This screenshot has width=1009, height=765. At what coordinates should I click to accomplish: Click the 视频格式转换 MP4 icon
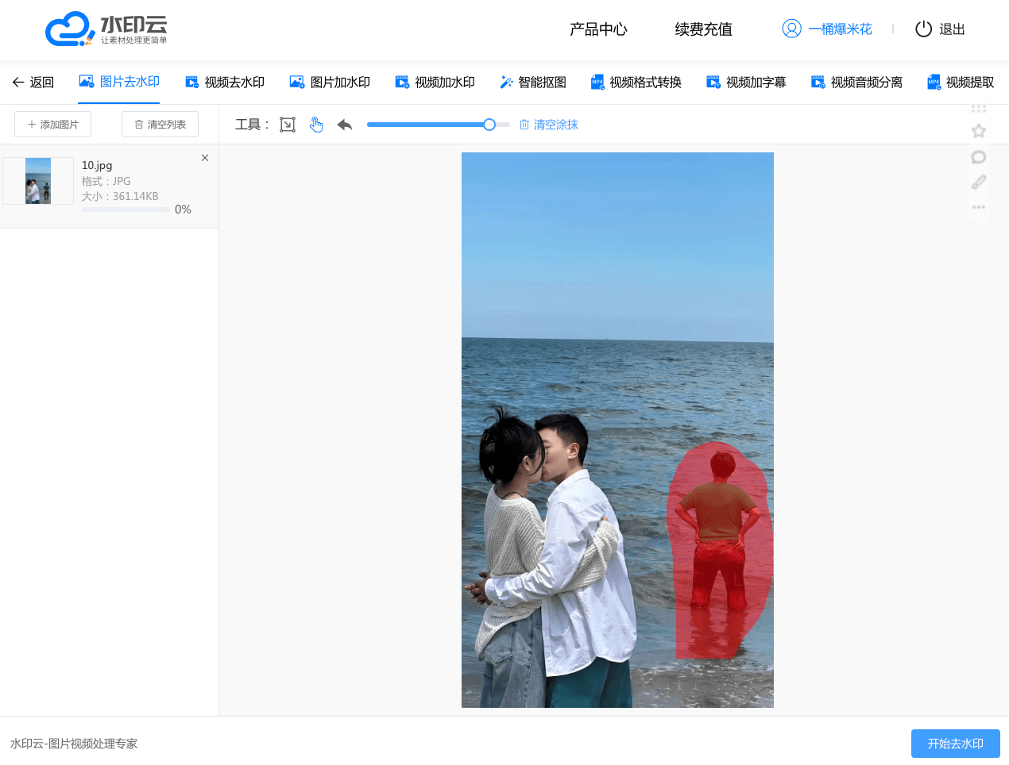coord(597,83)
